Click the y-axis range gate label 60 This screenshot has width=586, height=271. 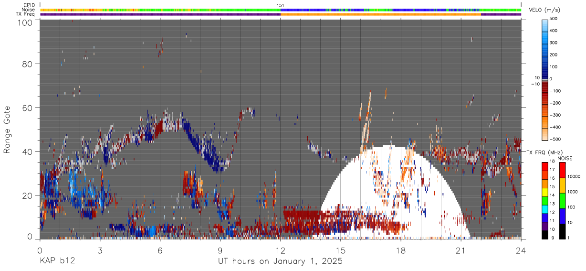(28, 108)
